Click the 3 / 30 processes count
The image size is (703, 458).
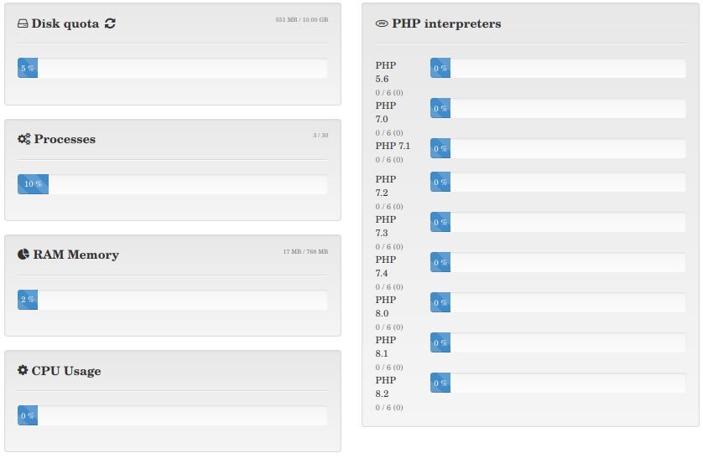click(x=320, y=135)
